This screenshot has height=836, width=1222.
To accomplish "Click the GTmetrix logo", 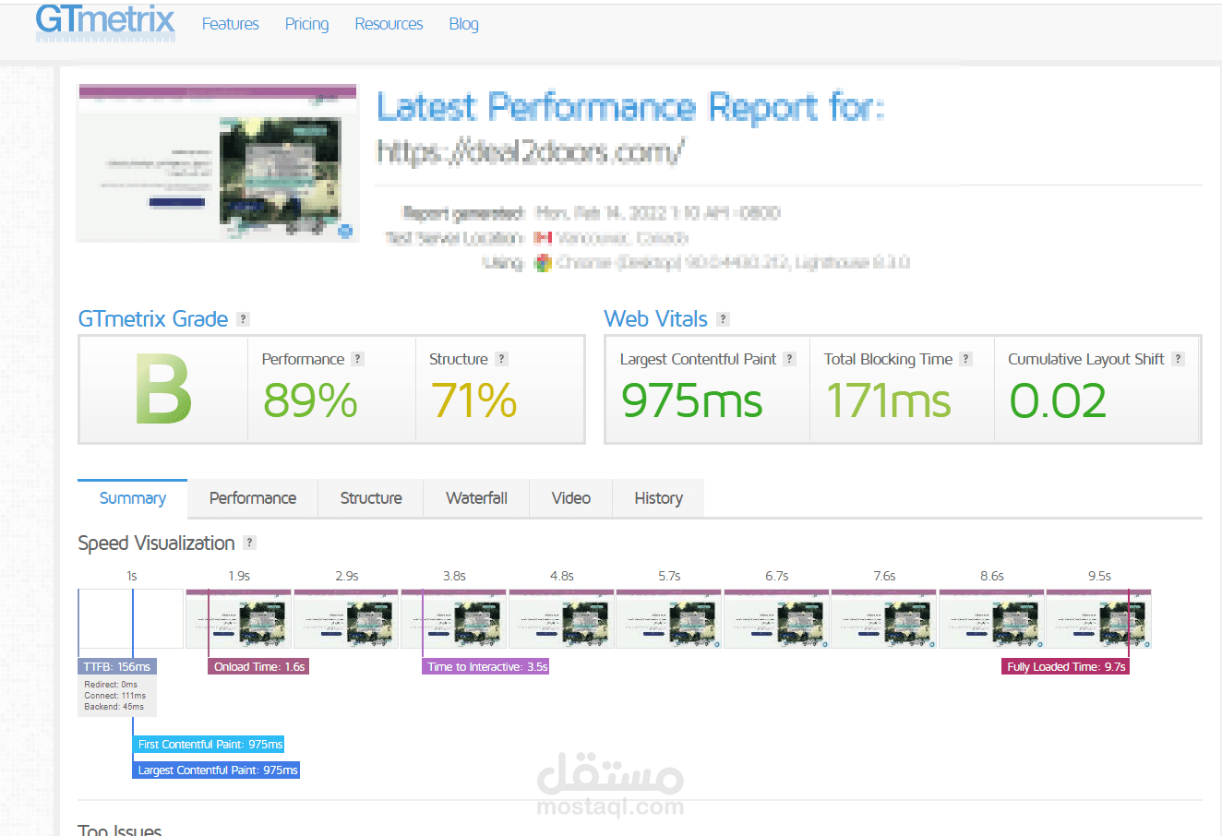I will (x=105, y=21).
